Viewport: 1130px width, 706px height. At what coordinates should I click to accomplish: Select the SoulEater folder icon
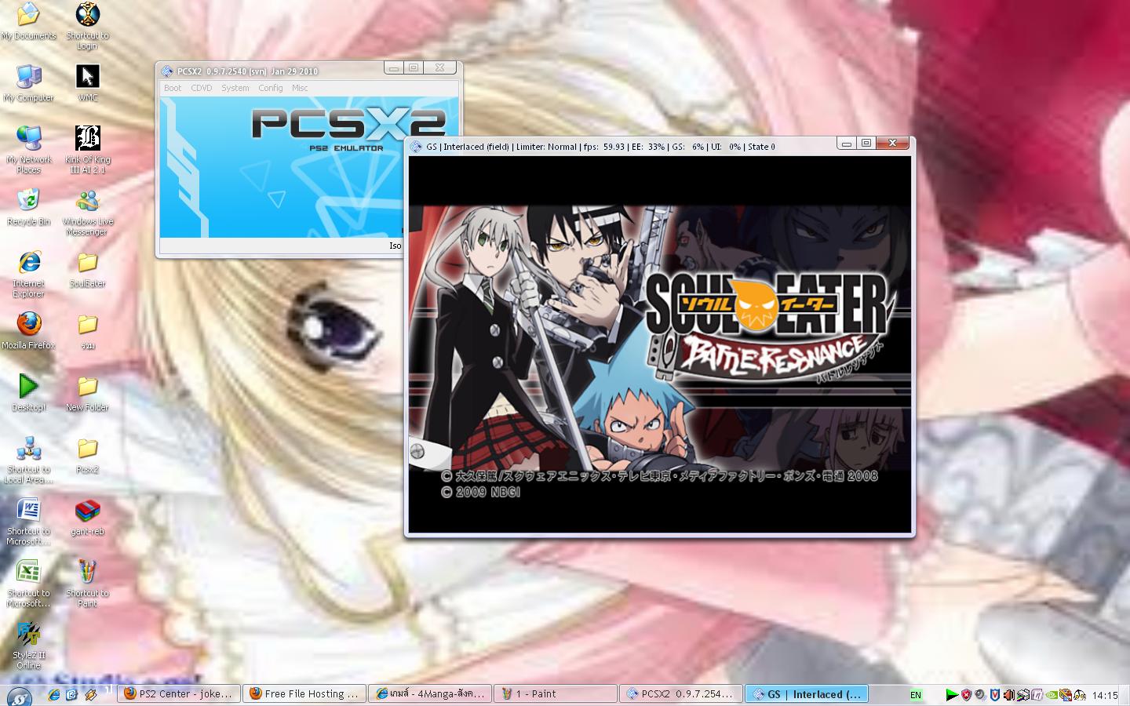click(87, 269)
